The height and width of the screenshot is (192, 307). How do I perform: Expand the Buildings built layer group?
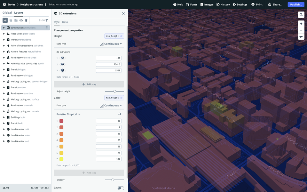[4, 117]
